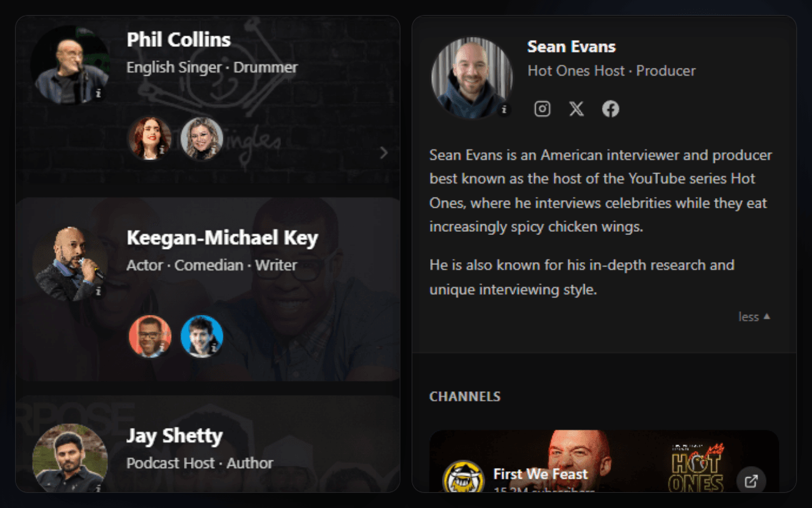Click the bio paragraph starting 'Sean Evans is an American'

pyautogui.click(x=601, y=190)
